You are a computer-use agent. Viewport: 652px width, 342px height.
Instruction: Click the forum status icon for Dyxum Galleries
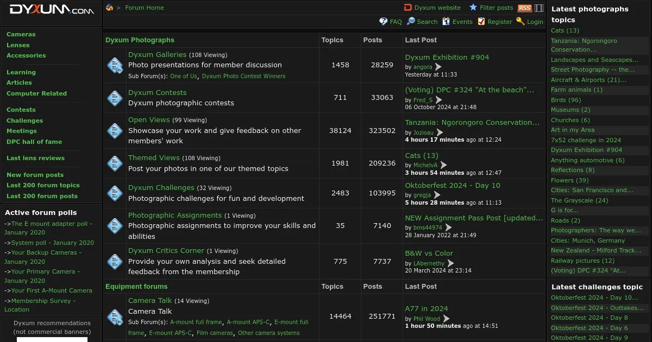pos(115,66)
